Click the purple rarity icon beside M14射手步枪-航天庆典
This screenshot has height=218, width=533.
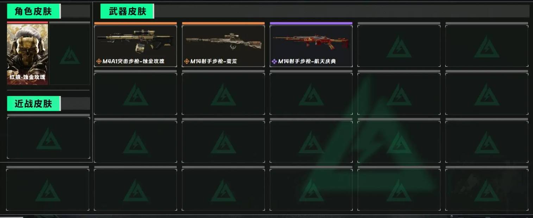pyautogui.click(x=274, y=62)
